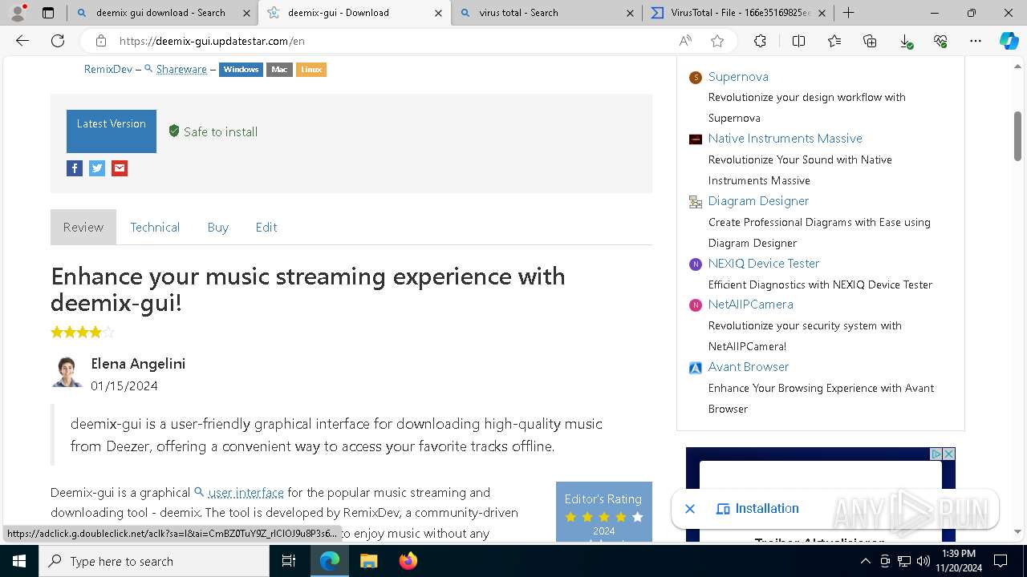Open RemixDev developer link
Image resolution: width=1027 pixels, height=577 pixels.
click(108, 70)
